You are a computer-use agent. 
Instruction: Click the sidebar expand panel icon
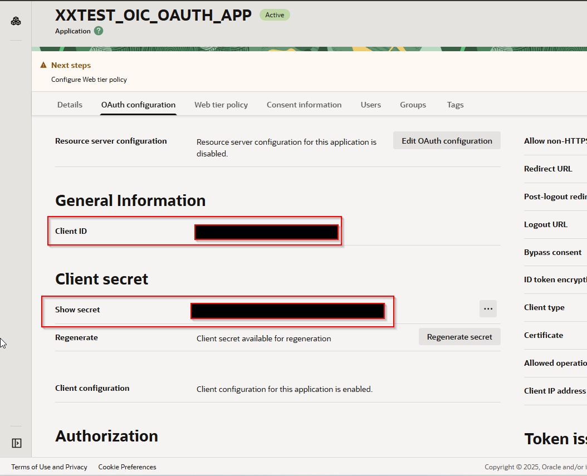tap(17, 443)
